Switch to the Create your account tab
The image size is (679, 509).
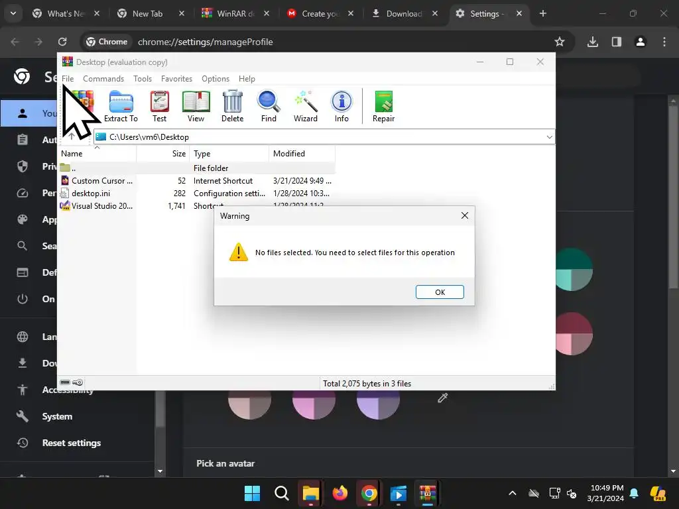(x=320, y=13)
